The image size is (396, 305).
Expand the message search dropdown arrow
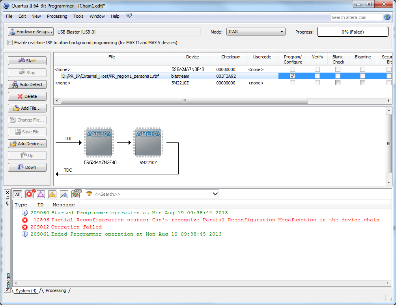pos(215,194)
